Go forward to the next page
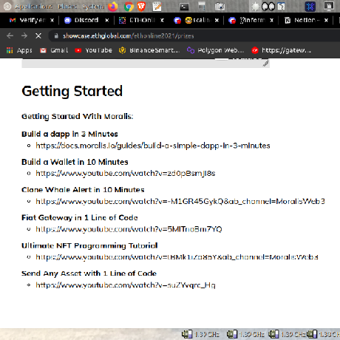This screenshot has height=340, width=340. (24, 36)
